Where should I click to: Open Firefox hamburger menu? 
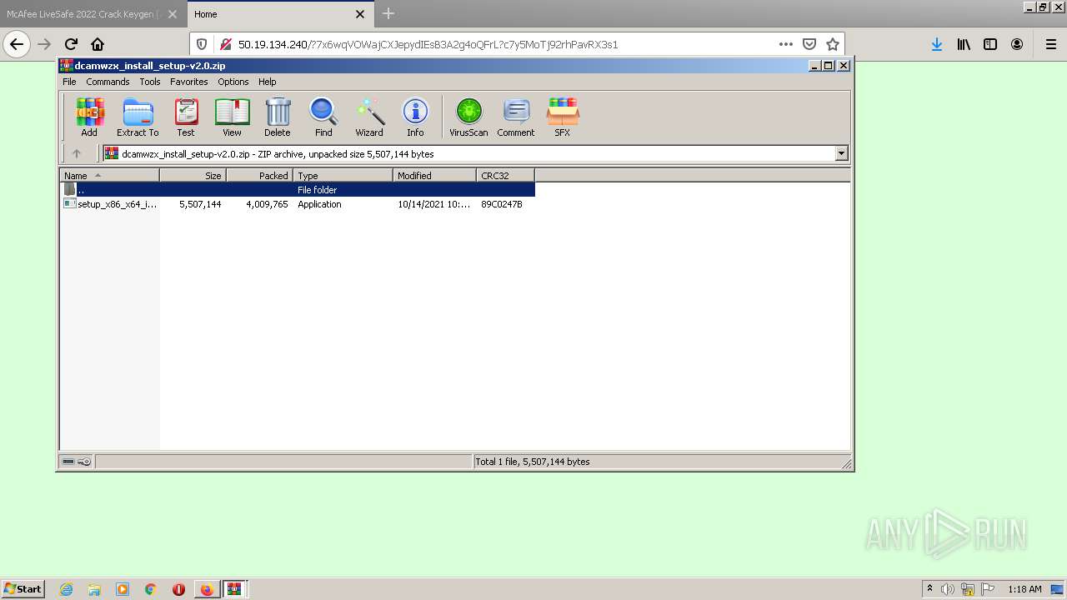coord(1050,44)
